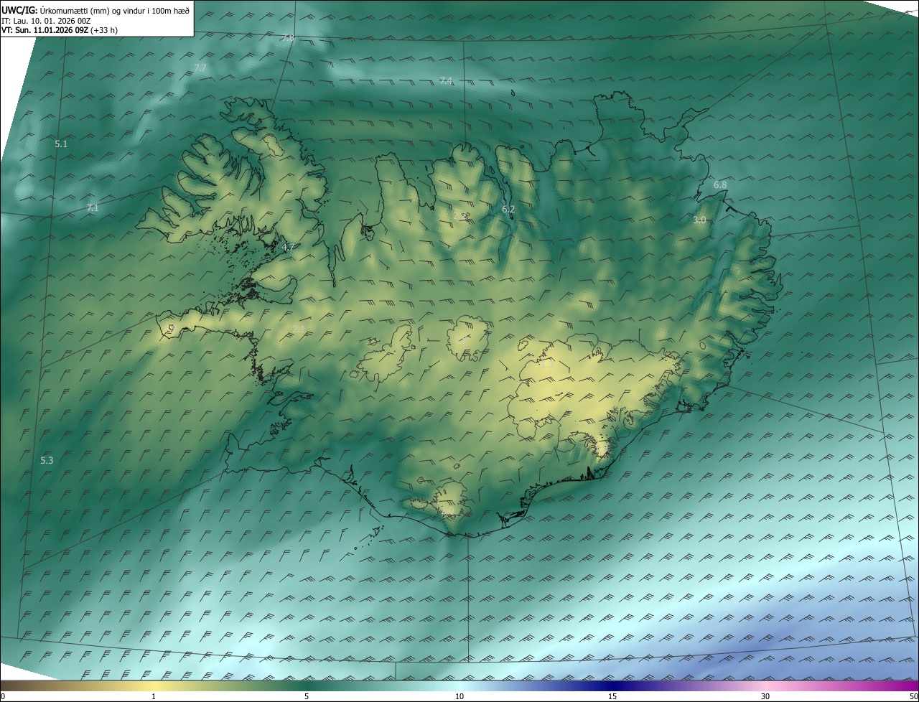Click the 'IT: Lau. 10. 01. 2026 00Z' line
This screenshot has width=919, height=702.
pos(46,20)
